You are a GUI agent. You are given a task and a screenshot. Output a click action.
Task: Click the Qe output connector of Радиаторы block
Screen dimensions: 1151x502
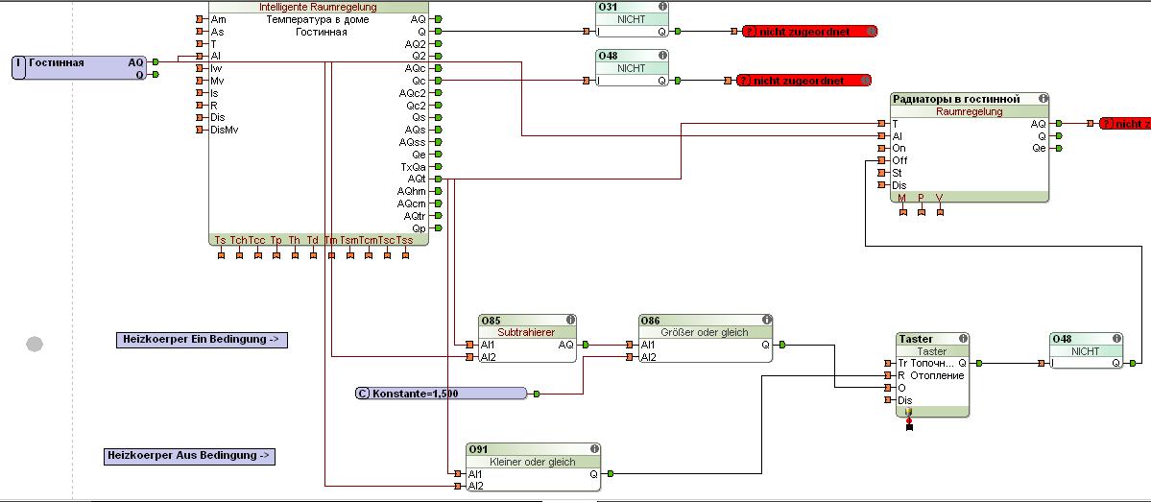(x=1058, y=148)
